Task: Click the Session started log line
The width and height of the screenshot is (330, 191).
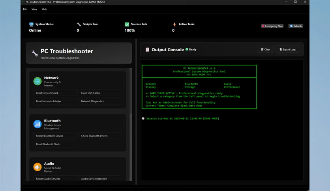Action: click(182, 118)
